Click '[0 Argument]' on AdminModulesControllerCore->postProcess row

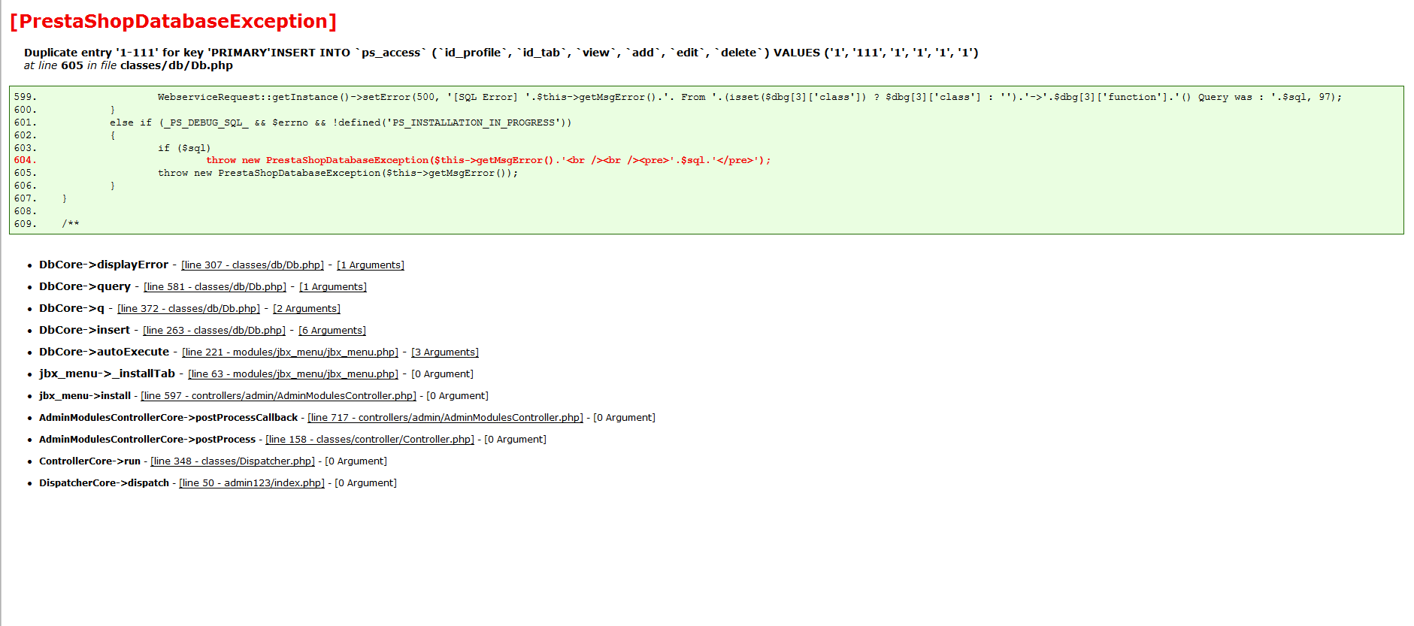click(515, 440)
